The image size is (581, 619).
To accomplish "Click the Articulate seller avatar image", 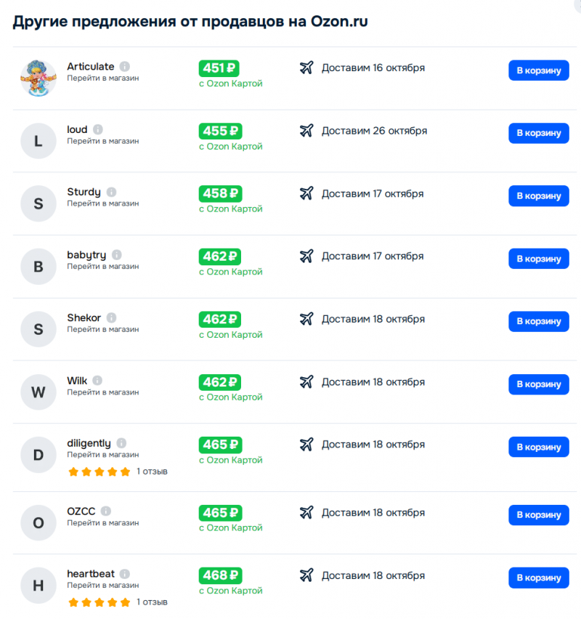I will (x=38, y=78).
